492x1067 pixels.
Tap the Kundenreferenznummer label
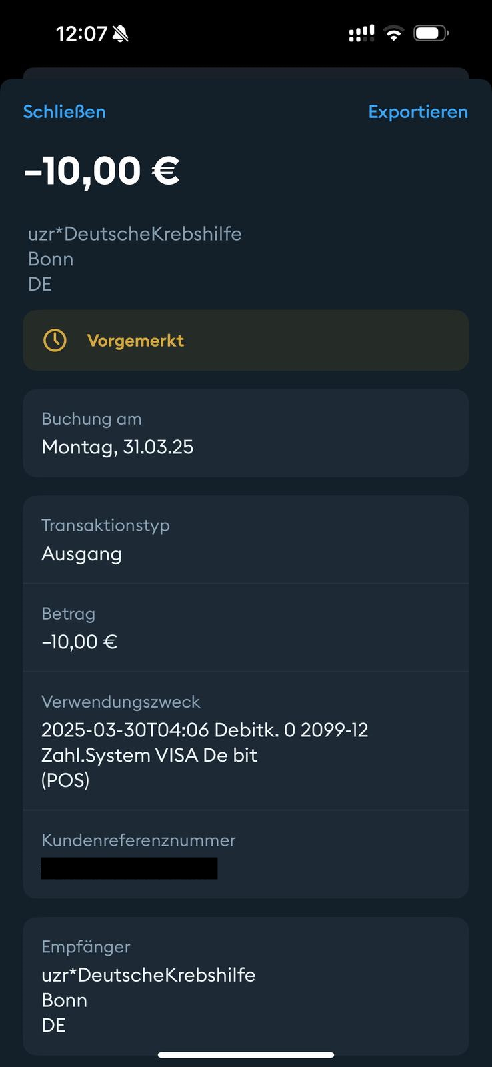[139, 840]
